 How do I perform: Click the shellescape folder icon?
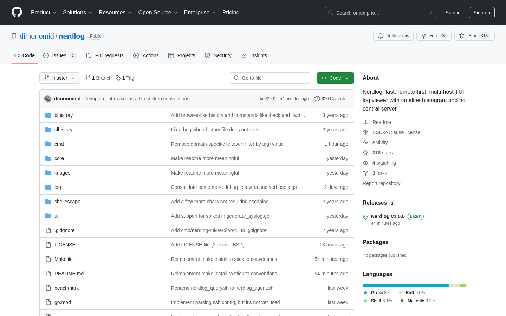[48, 202]
